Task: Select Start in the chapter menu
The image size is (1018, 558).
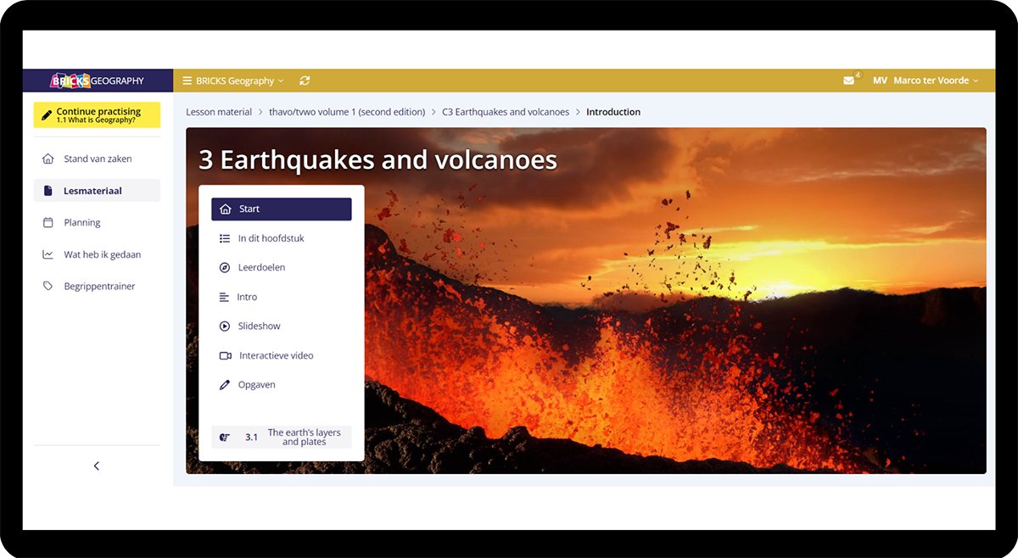Action: 281,209
